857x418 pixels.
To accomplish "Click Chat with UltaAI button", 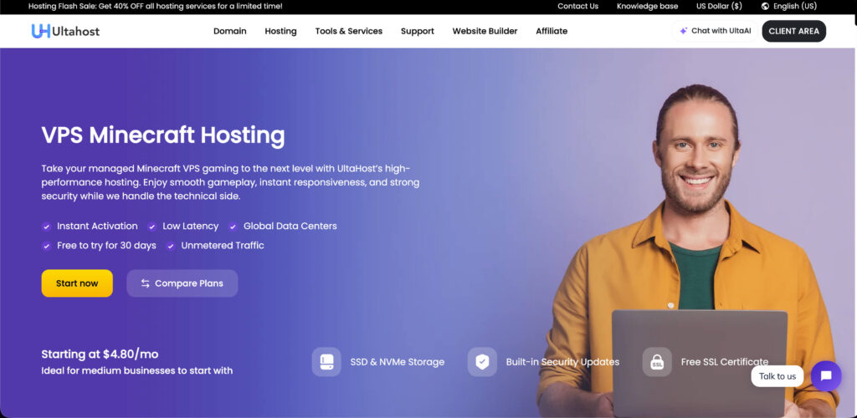I will pos(715,31).
